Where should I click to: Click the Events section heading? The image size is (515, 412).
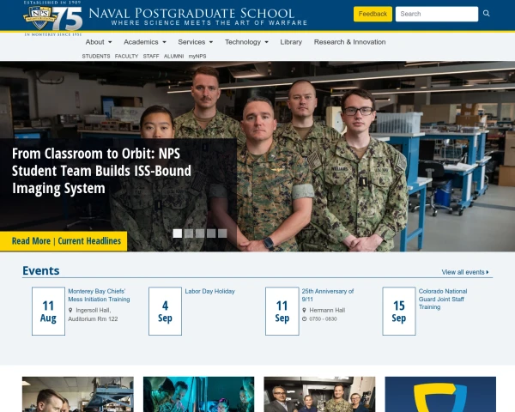click(x=41, y=270)
